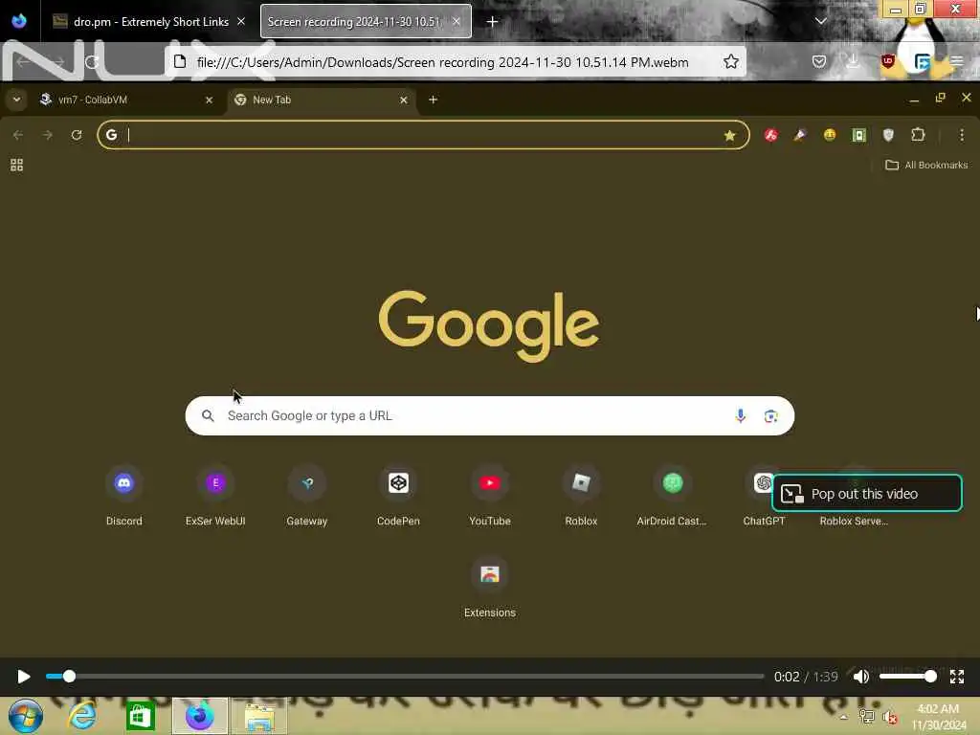980x735 pixels.
Task: Open Chrome three-dot menu
Action: (962, 135)
